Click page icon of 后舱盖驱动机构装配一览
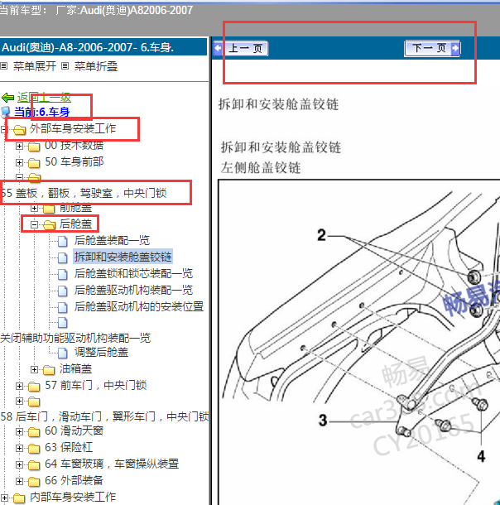The width and height of the screenshot is (500, 505). click(62, 291)
